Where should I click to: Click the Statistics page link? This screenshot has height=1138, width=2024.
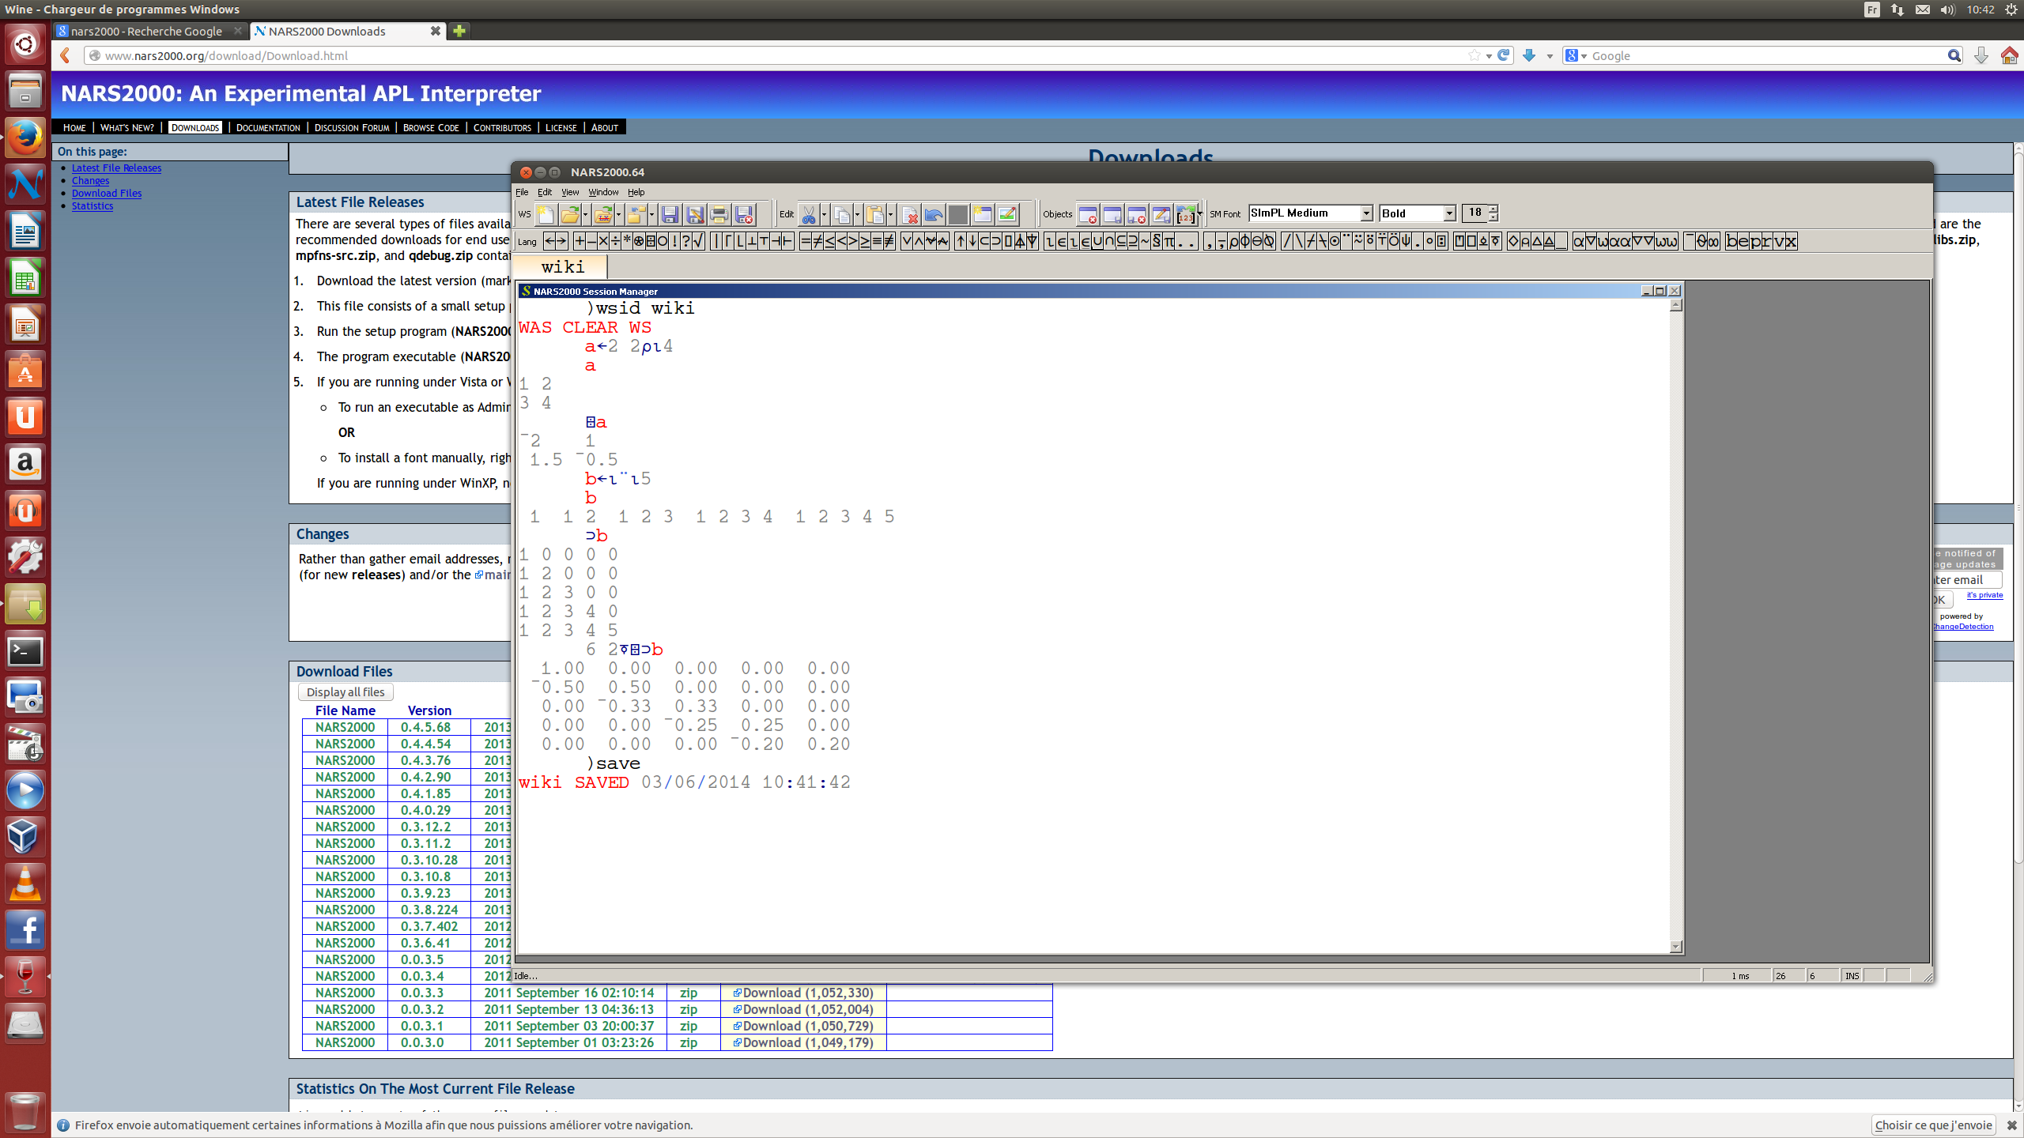[x=93, y=205]
